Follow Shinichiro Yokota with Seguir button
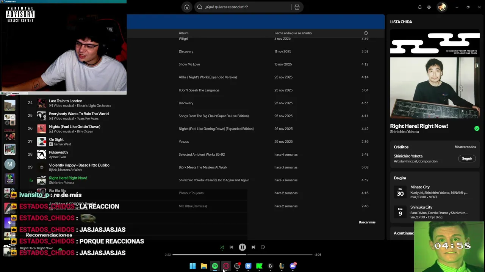This screenshot has height=272, width=485. pyautogui.click(x=467, y=159)
